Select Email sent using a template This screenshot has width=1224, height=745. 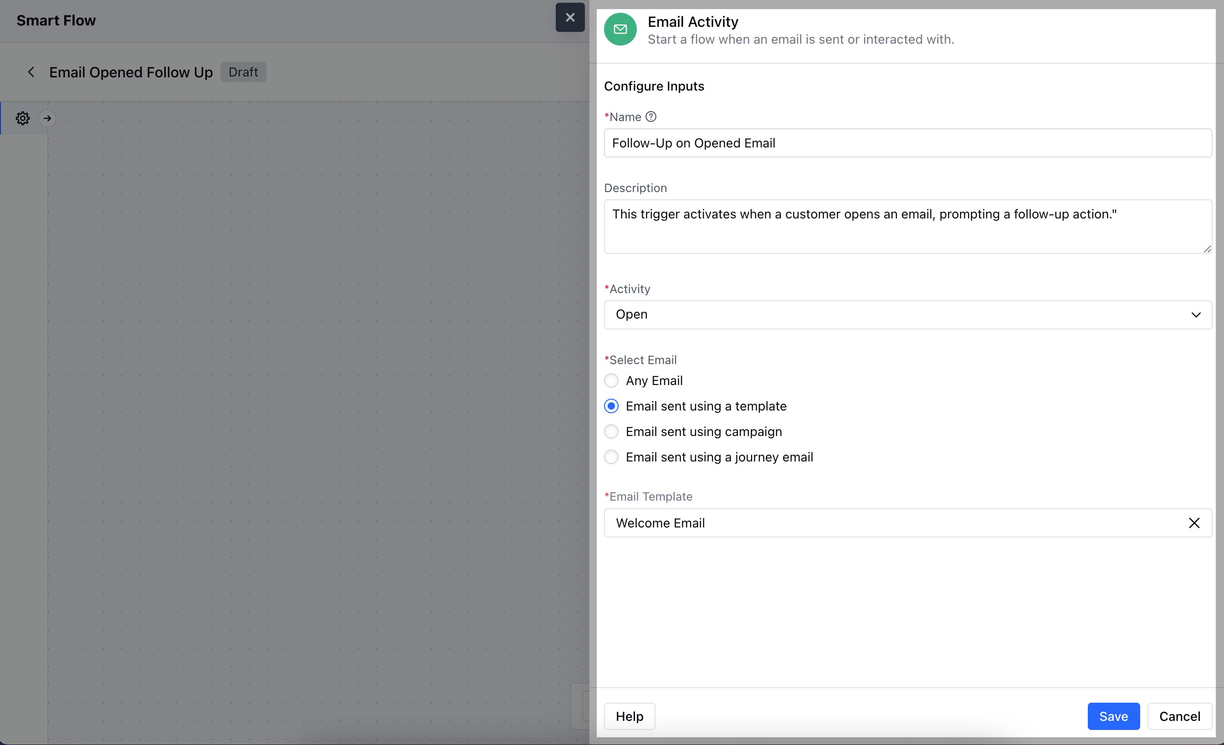pyautogui.click(x=611, y=406)
